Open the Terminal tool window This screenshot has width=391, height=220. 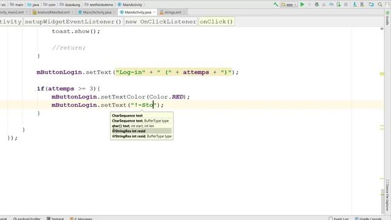(x=55, y=219)
